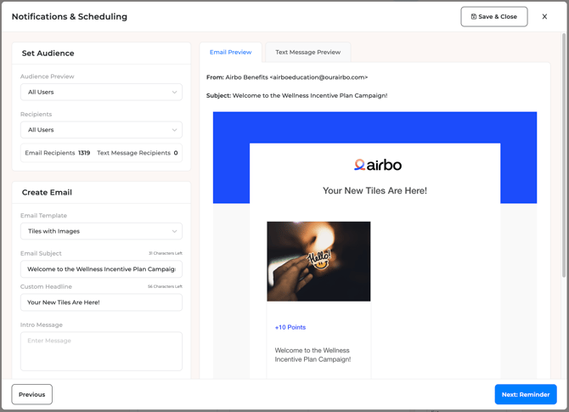
Task: Click the +10 Points link
Action: 290,327
